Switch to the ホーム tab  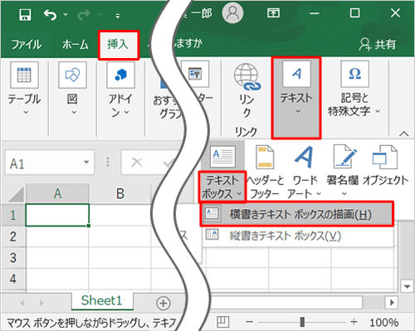[x=76, y=44]
